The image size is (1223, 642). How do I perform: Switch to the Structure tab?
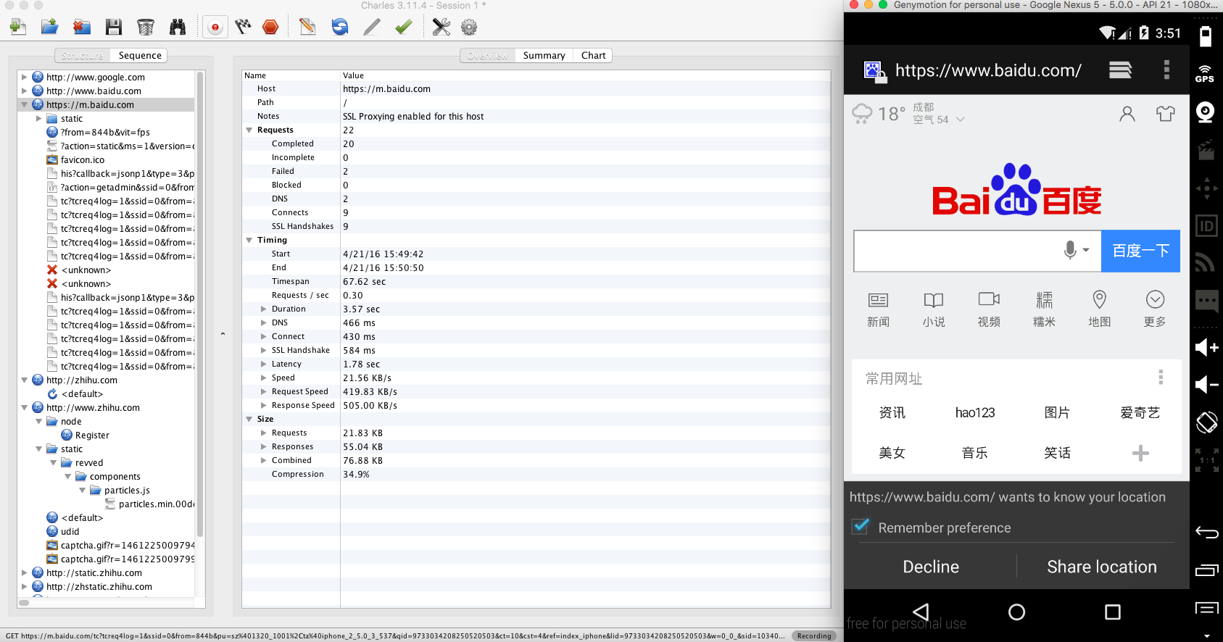[x=82, y=56]
